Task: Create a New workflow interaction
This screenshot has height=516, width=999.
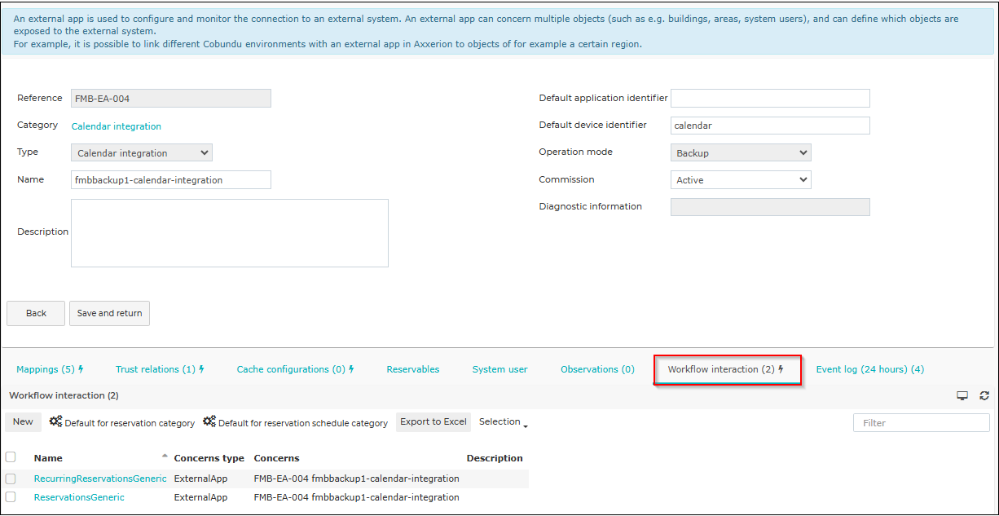Action: (23, 421)
